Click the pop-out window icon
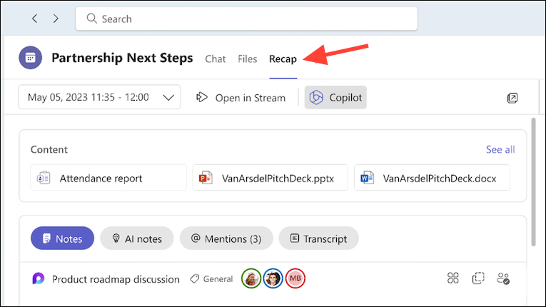546x307 pixels. coord(512,98)
